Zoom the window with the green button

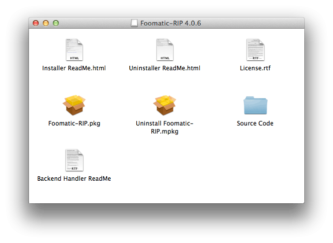[56, 23]
